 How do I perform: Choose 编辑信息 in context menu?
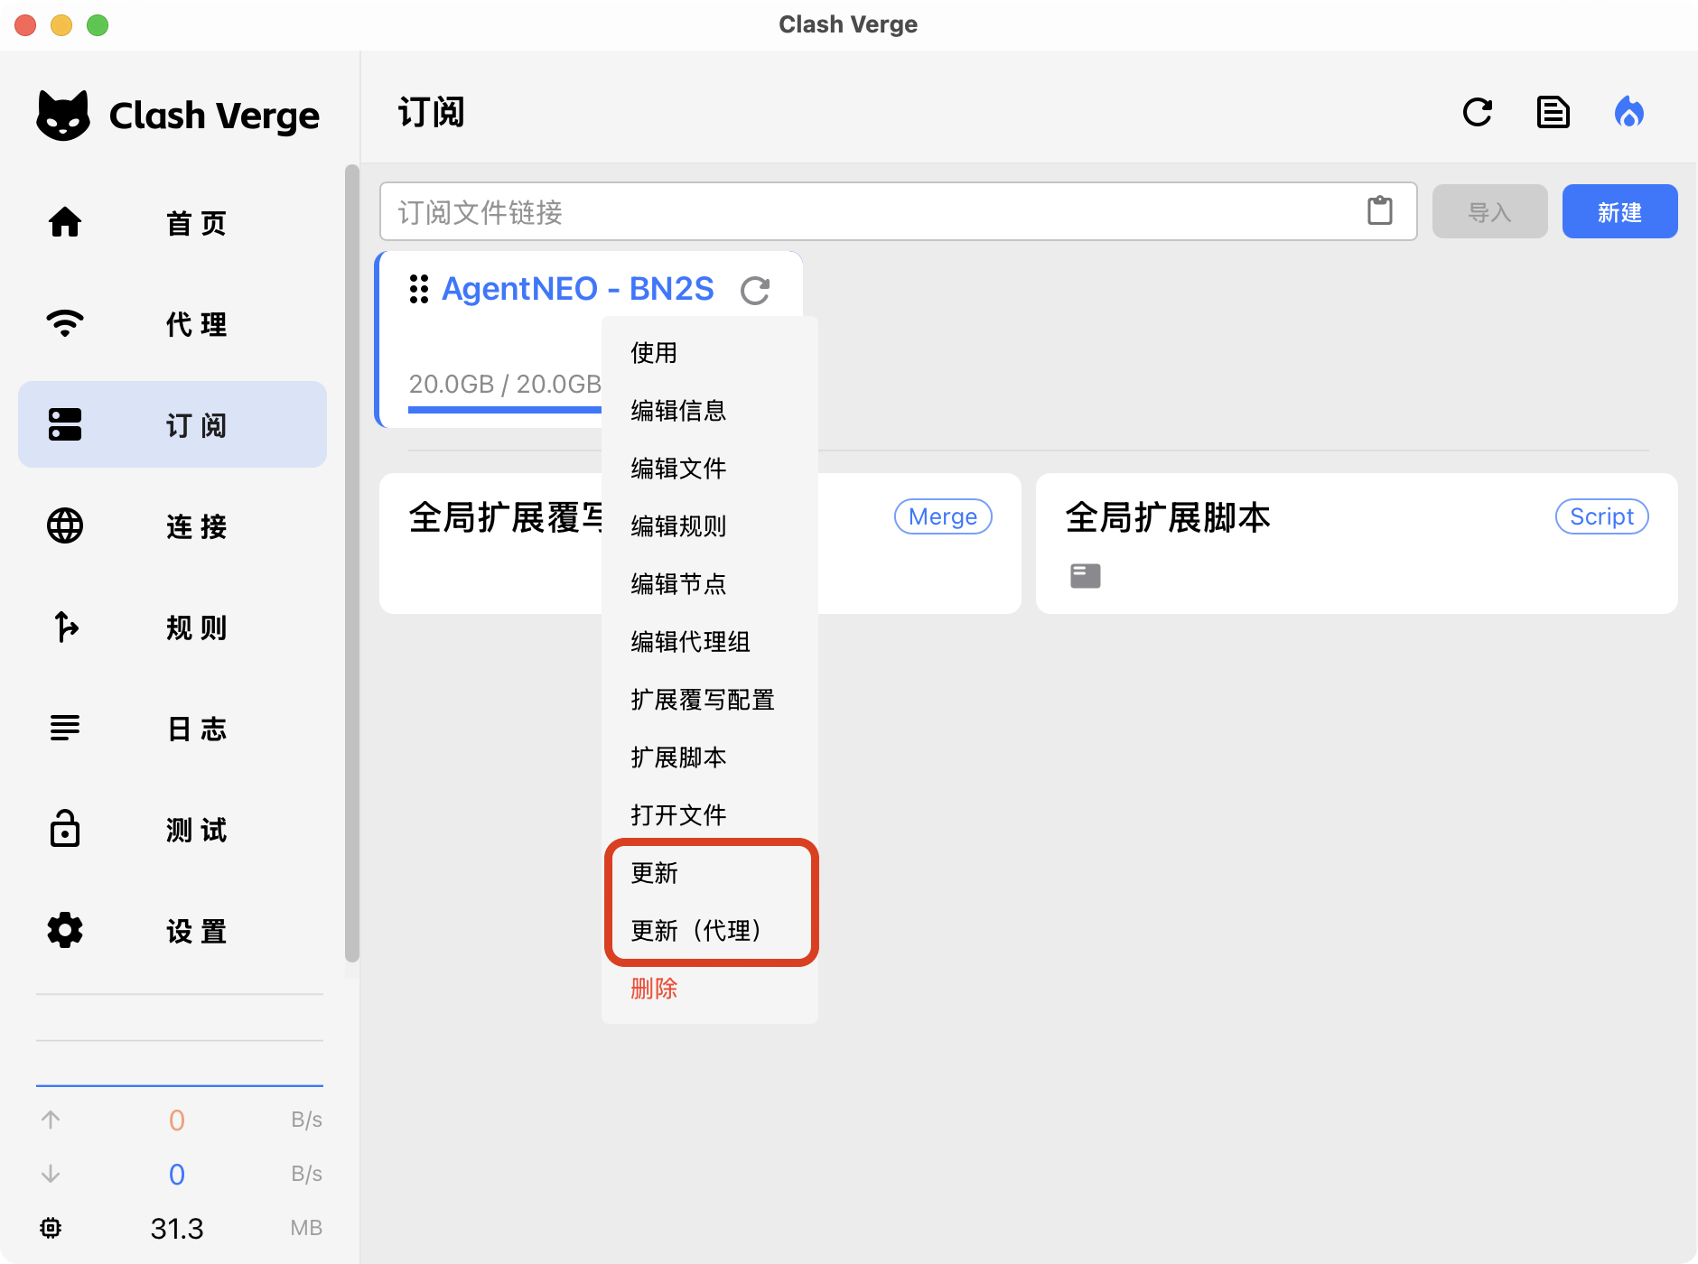point(710,410)
